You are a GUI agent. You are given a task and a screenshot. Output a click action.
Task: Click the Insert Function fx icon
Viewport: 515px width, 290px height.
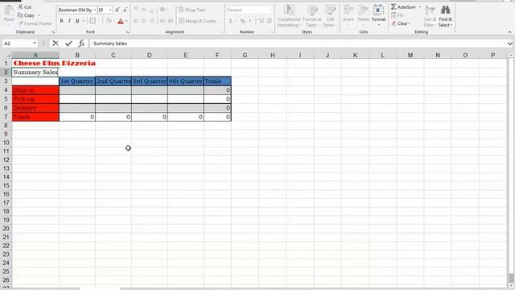coord(81,43)
